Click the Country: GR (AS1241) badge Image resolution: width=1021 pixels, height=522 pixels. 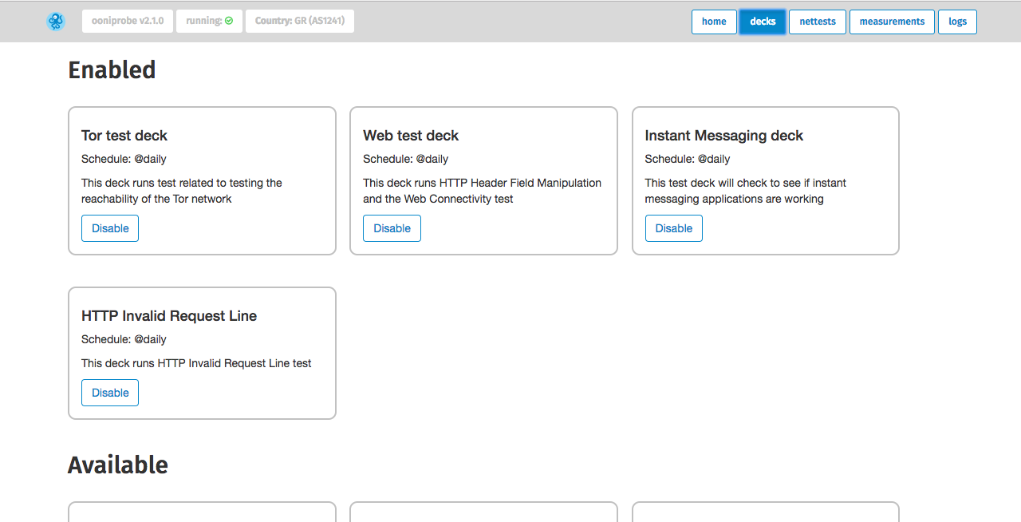tap(299, 22)
